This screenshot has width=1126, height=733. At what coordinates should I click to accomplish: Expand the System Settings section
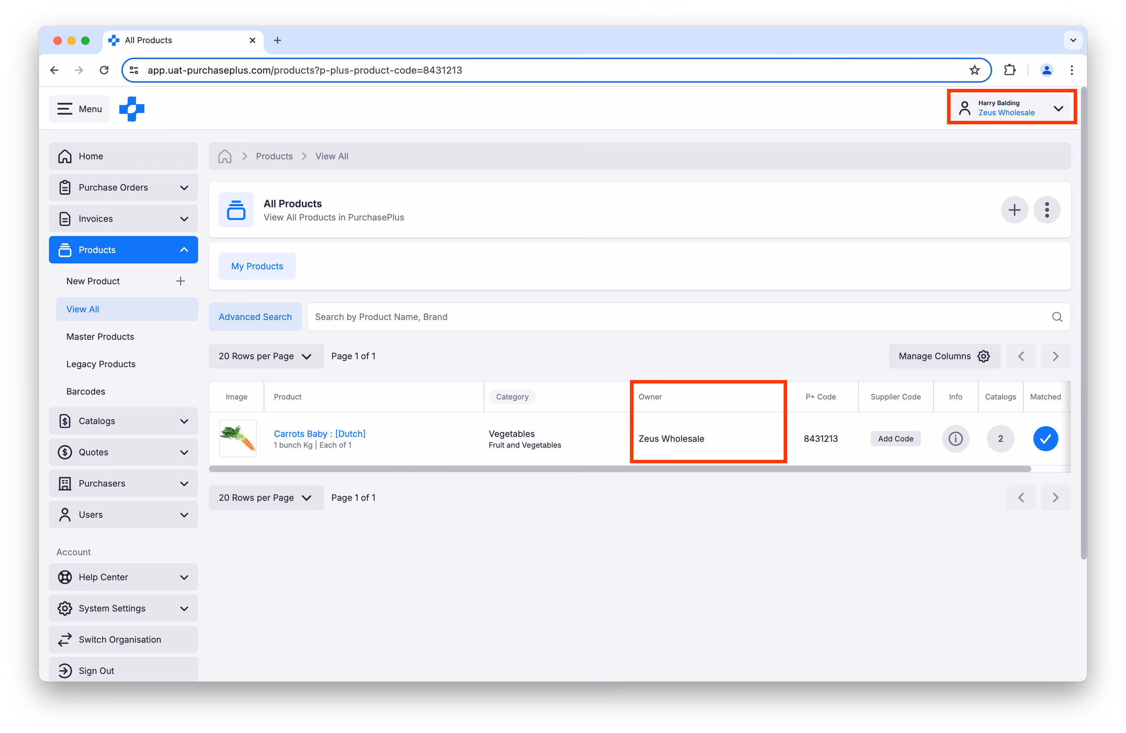pyautogui.click(x=123, y=608)
